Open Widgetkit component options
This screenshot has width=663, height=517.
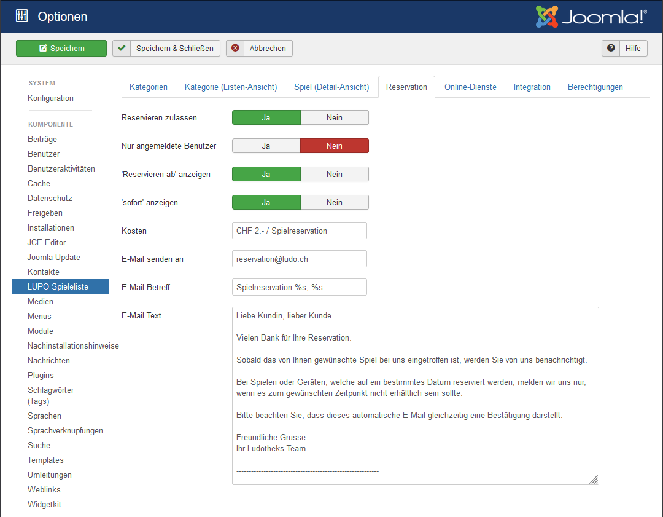point(44,504)
